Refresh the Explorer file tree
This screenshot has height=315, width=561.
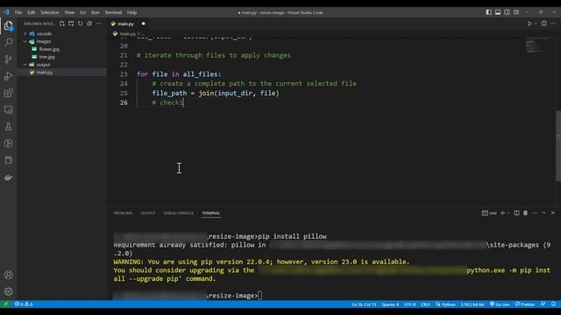(80, 24)
